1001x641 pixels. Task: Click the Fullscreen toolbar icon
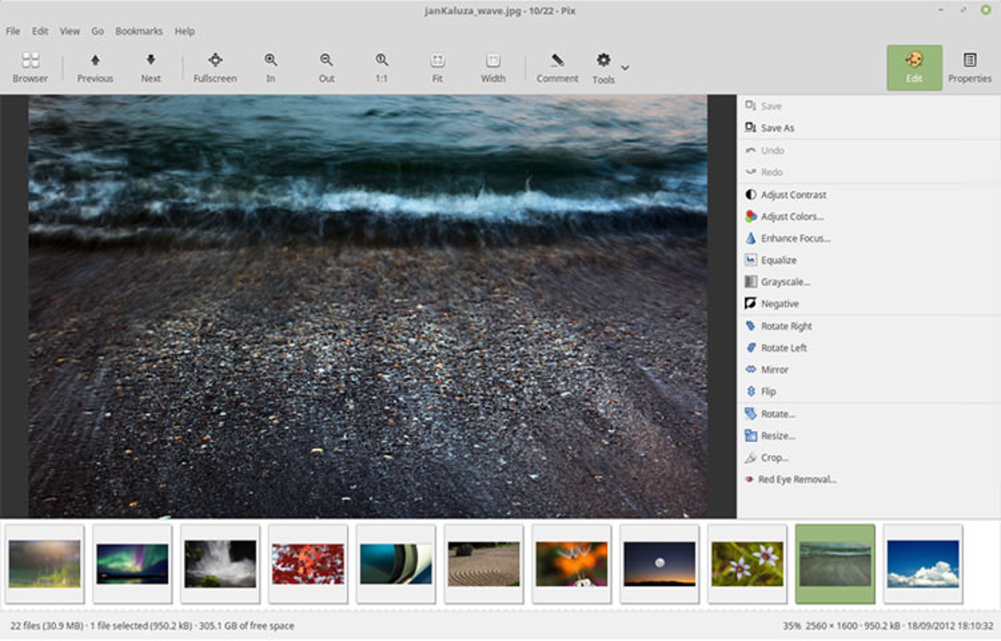click(x=215, y=67)
